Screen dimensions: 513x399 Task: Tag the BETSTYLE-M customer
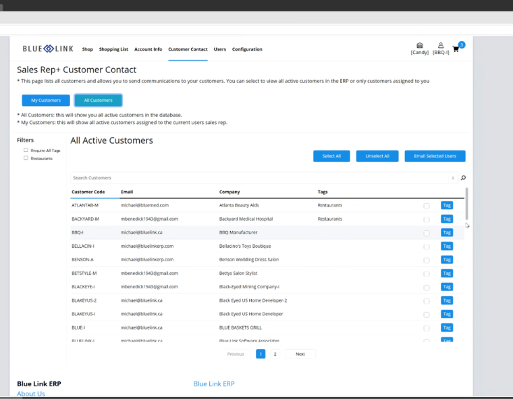pos(447,273)
